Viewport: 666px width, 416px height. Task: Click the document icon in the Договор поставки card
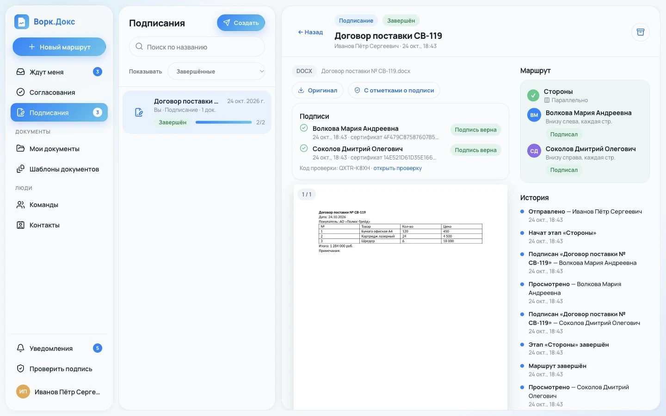click(139, 112)
